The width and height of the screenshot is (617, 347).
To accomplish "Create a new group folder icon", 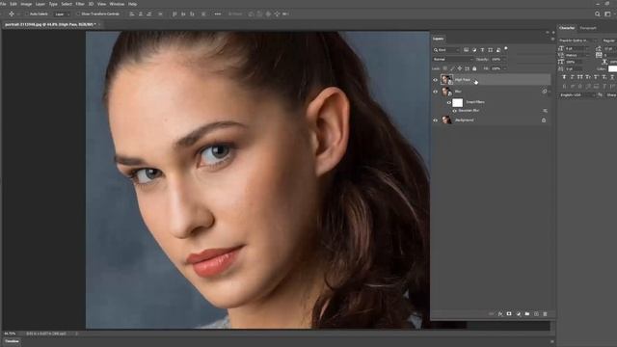I will [527, 314].
